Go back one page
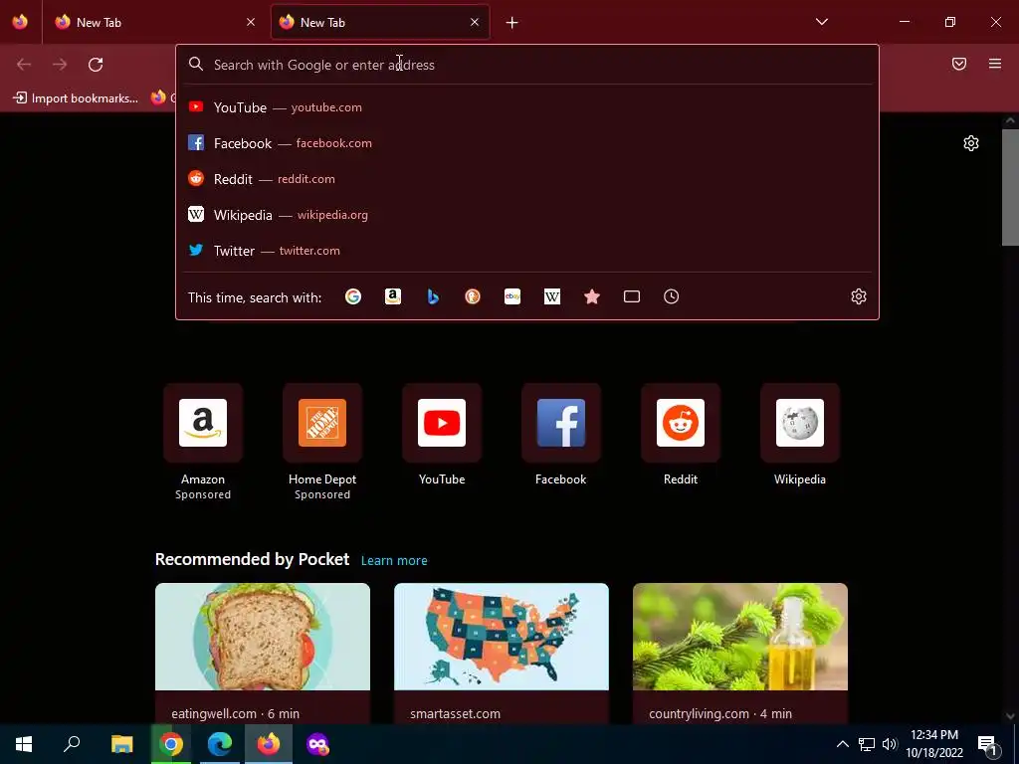The image size is (1019, 764). coord(24,65)
